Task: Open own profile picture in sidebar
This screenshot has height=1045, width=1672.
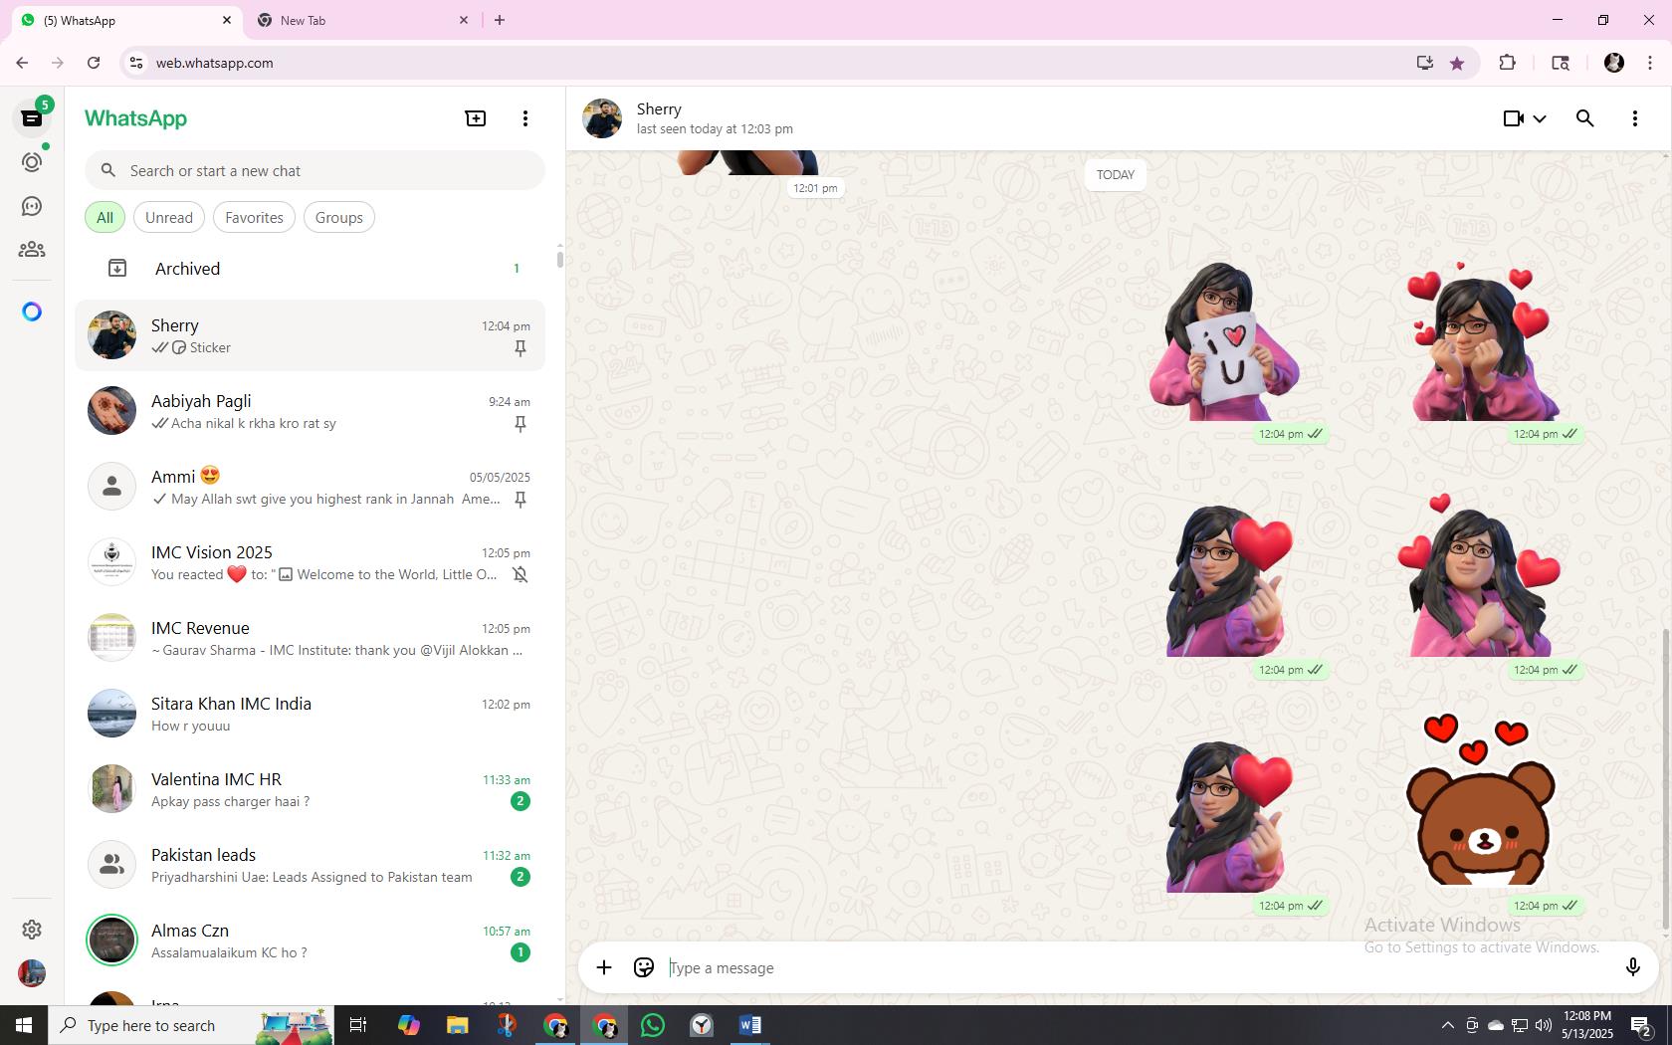Action: point(32,973)
